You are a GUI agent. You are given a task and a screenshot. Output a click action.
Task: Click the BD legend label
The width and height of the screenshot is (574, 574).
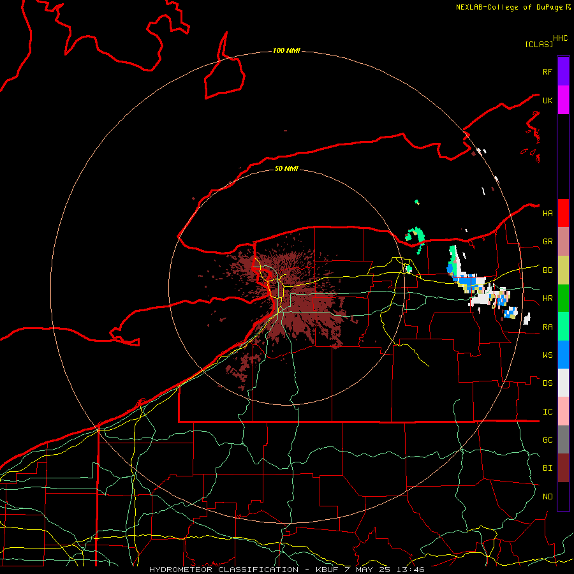[547, 270]
